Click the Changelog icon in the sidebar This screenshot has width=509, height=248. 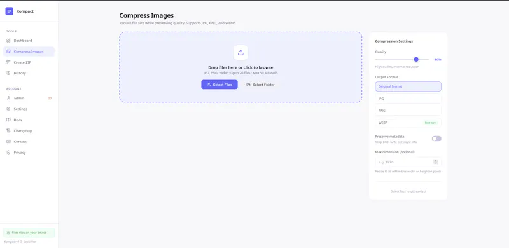8,130
